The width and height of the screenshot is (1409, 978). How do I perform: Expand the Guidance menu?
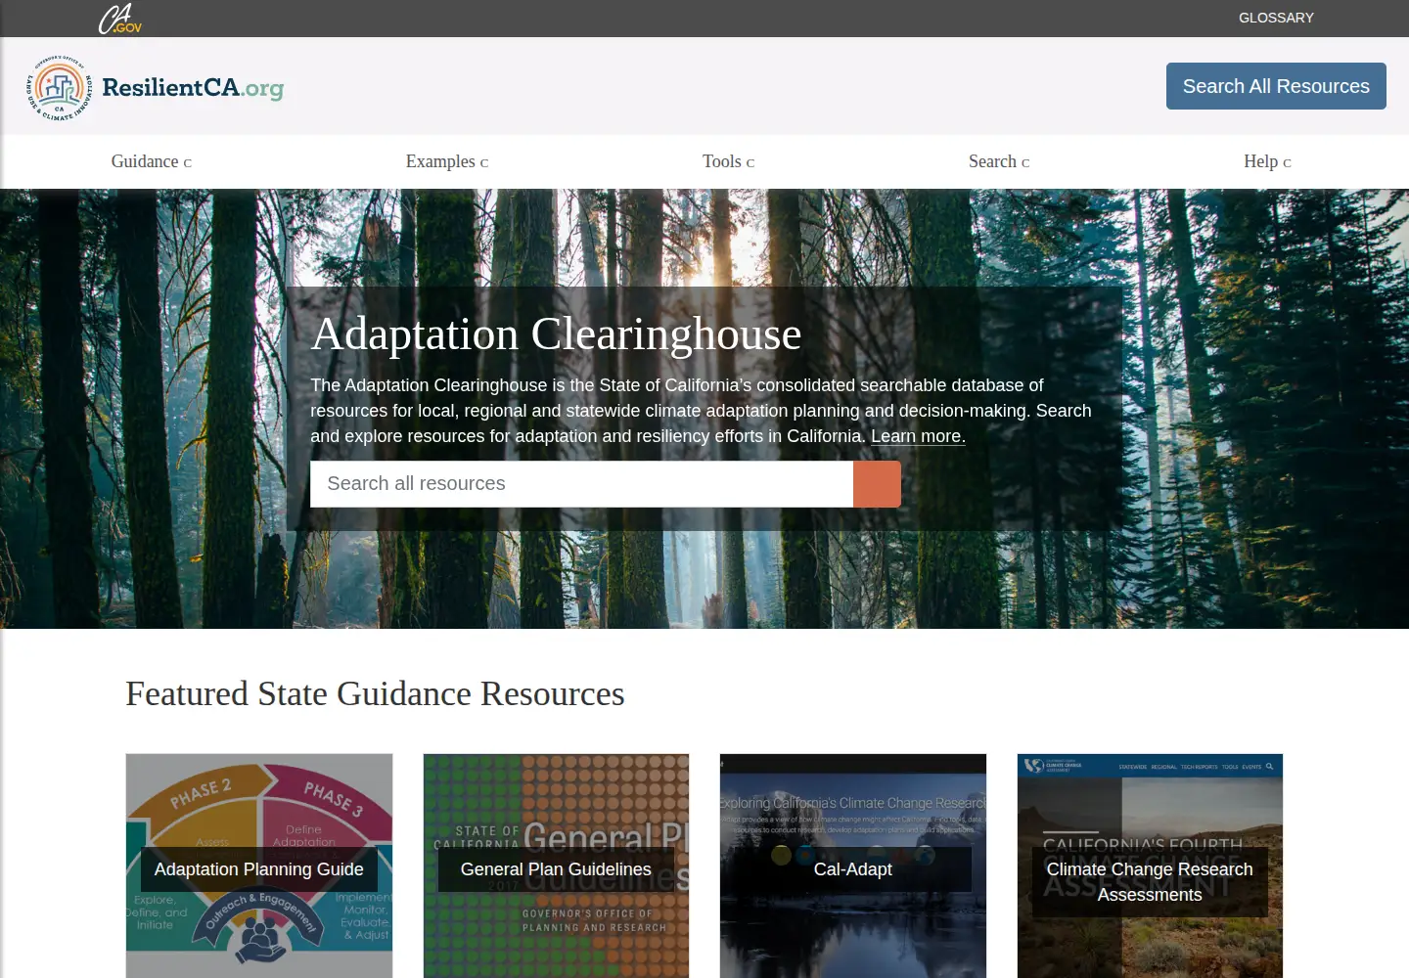pos(152,161)
